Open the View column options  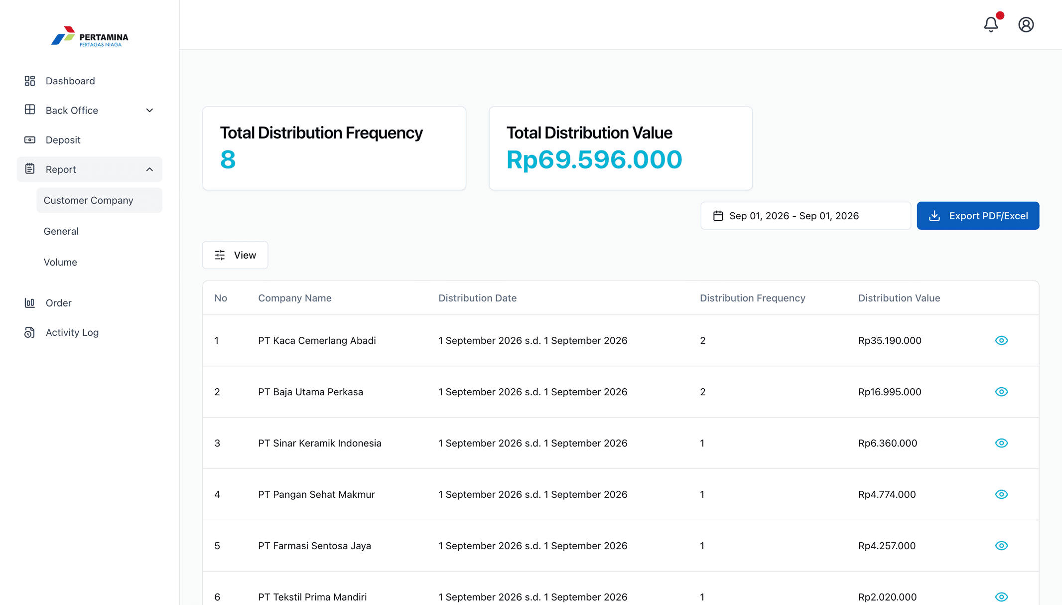(235, 255)
